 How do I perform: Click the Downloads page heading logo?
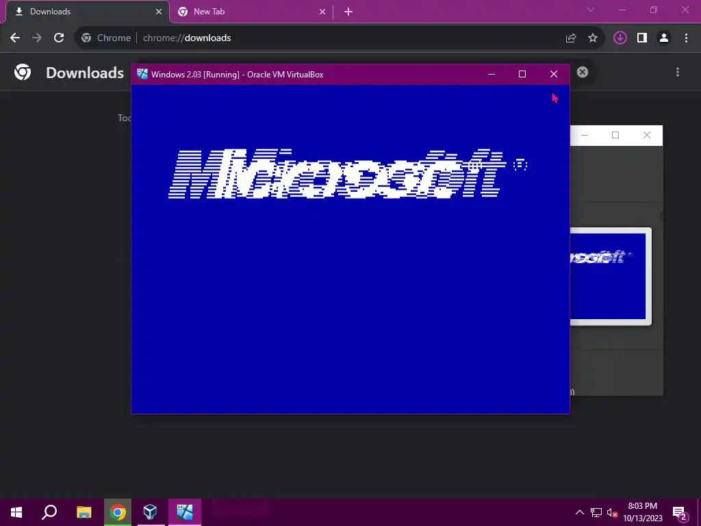point(23,72)
